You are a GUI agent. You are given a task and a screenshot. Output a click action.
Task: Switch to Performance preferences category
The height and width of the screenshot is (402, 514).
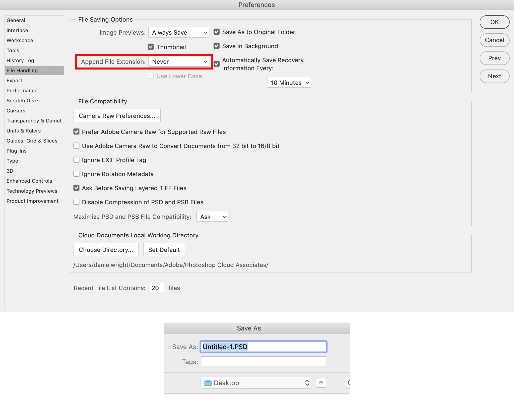click(22, 91)
